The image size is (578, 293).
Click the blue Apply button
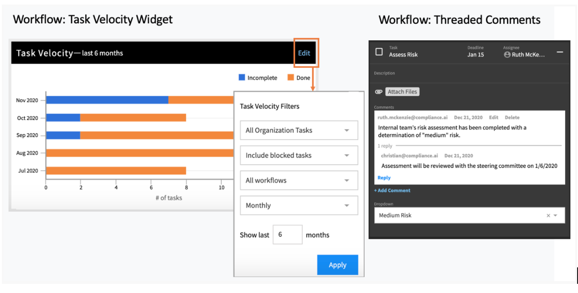[338, 265]
